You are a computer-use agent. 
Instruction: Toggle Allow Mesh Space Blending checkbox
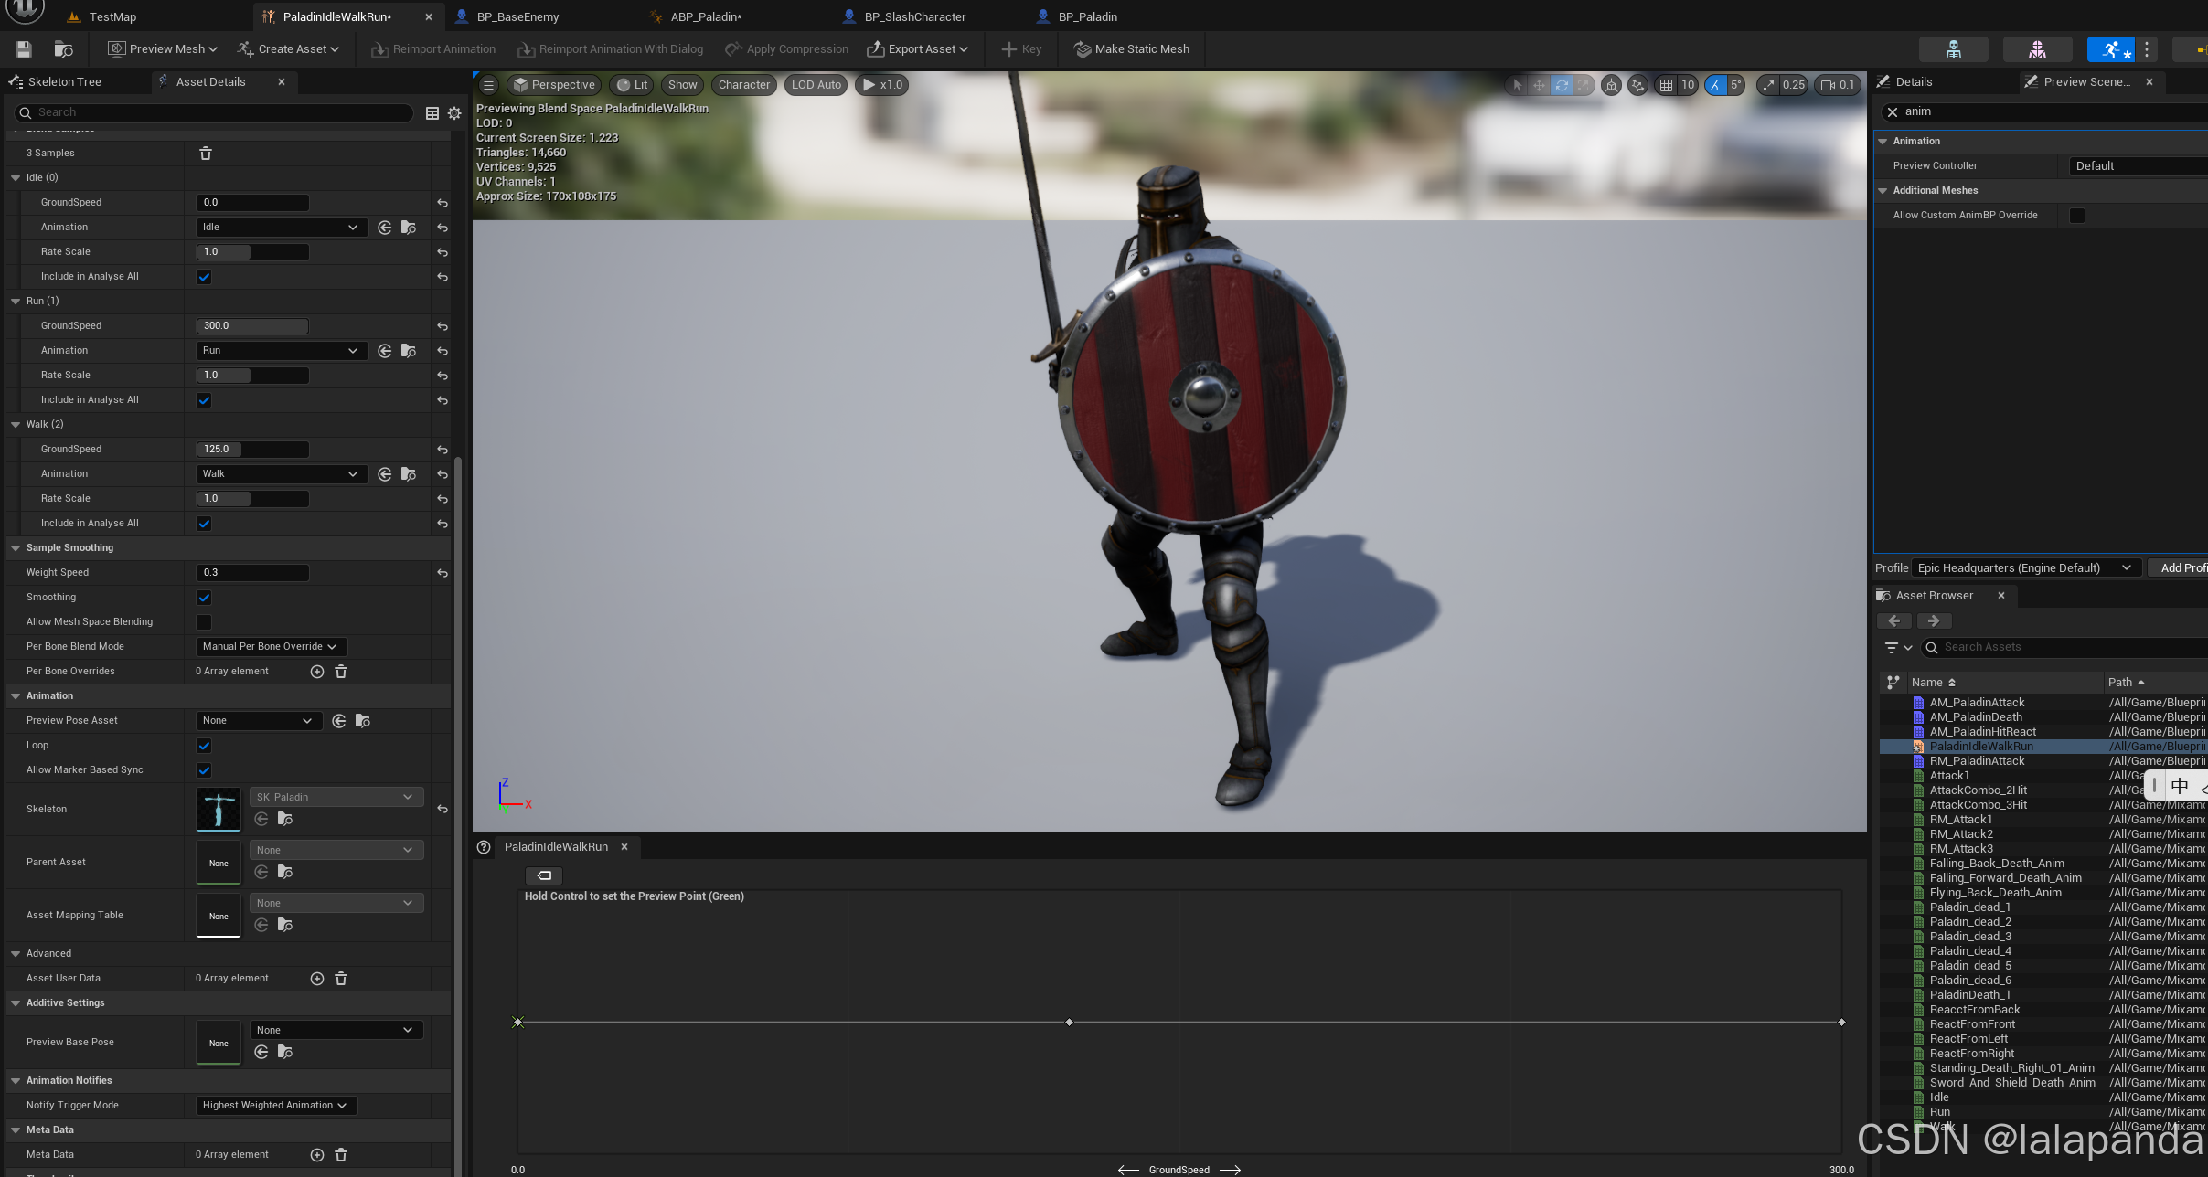click(x=204, y=622)
